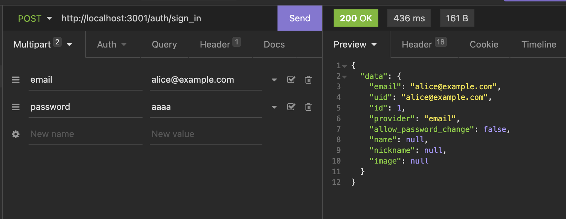
Task: Grab the email row drag handle
Action: 15,80
